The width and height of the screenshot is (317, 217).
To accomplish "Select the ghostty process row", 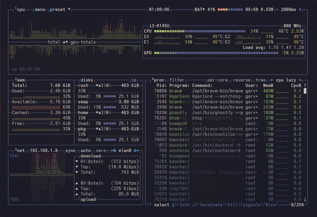I will 228,113.
